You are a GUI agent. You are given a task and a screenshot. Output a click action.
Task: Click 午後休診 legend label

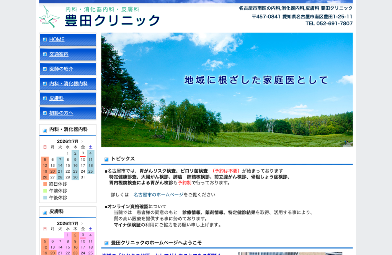pos(58,198)
